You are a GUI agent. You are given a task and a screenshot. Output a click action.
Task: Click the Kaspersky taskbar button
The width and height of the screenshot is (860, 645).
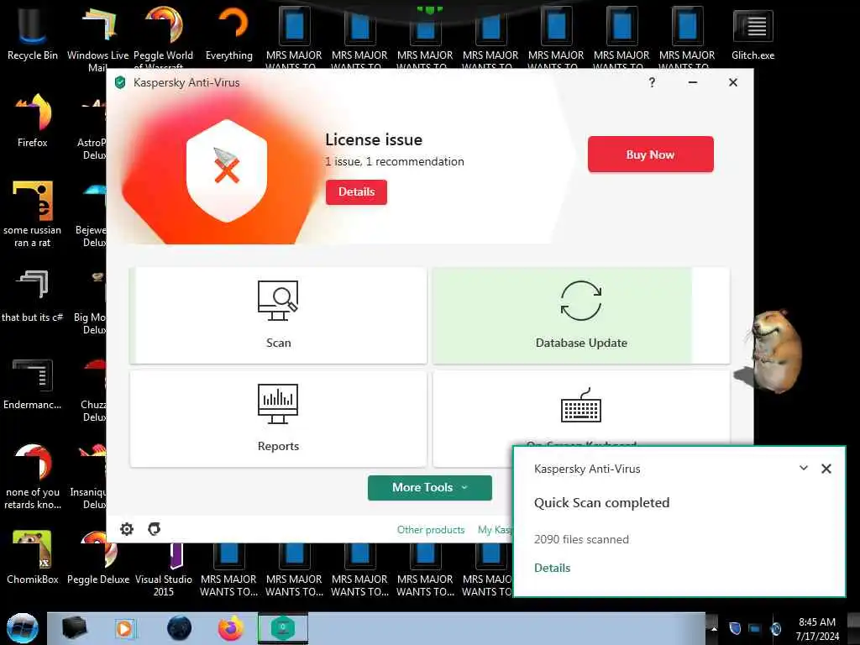click(283, 628)
